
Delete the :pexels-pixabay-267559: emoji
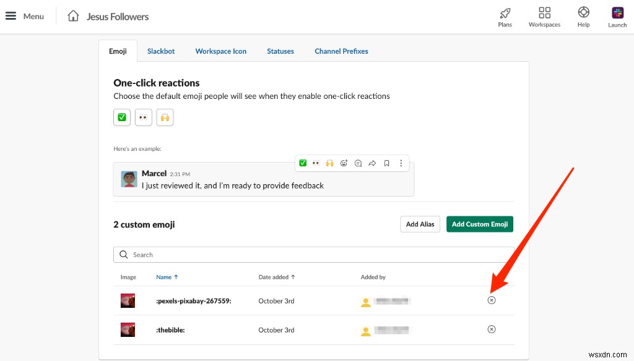(x=492, y=300)
